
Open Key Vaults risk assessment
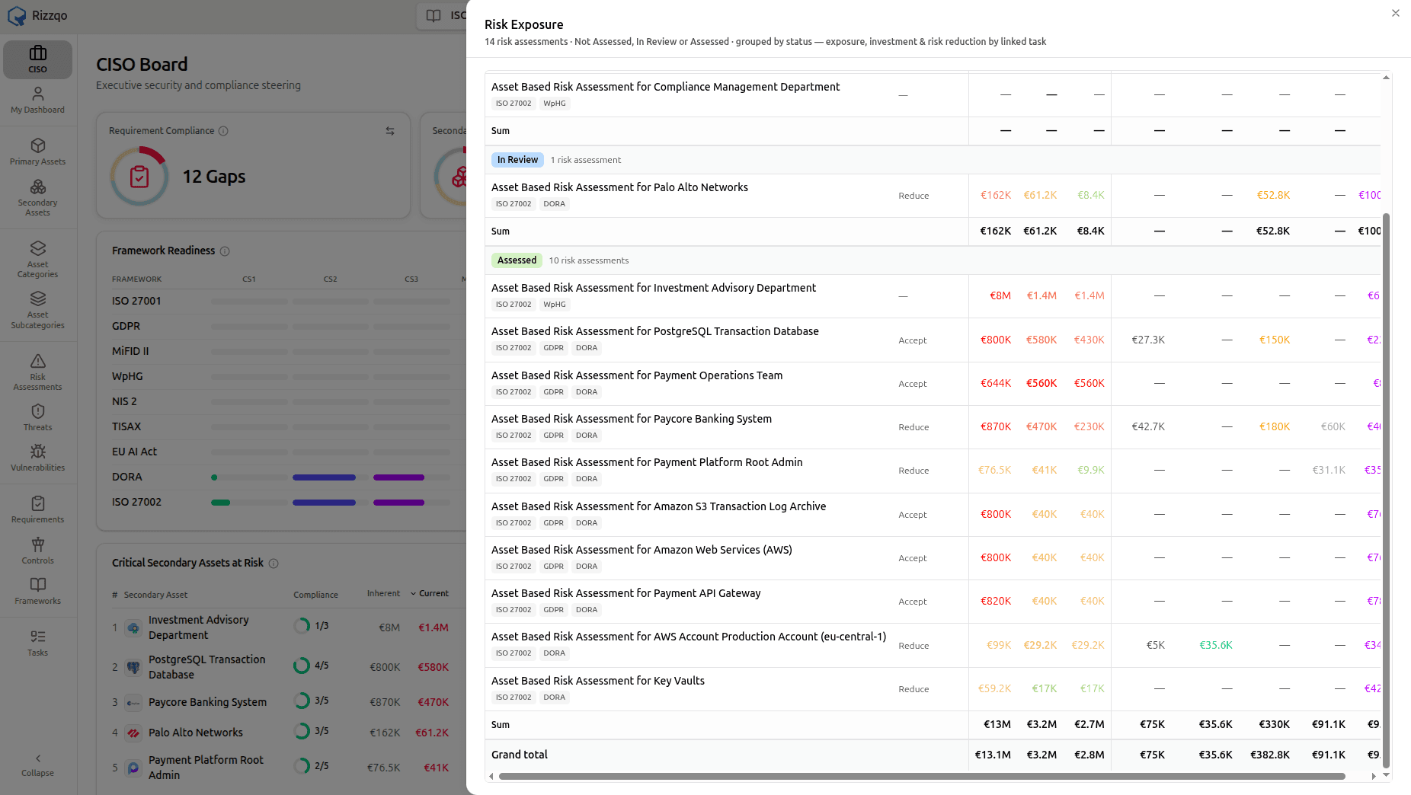597,681
